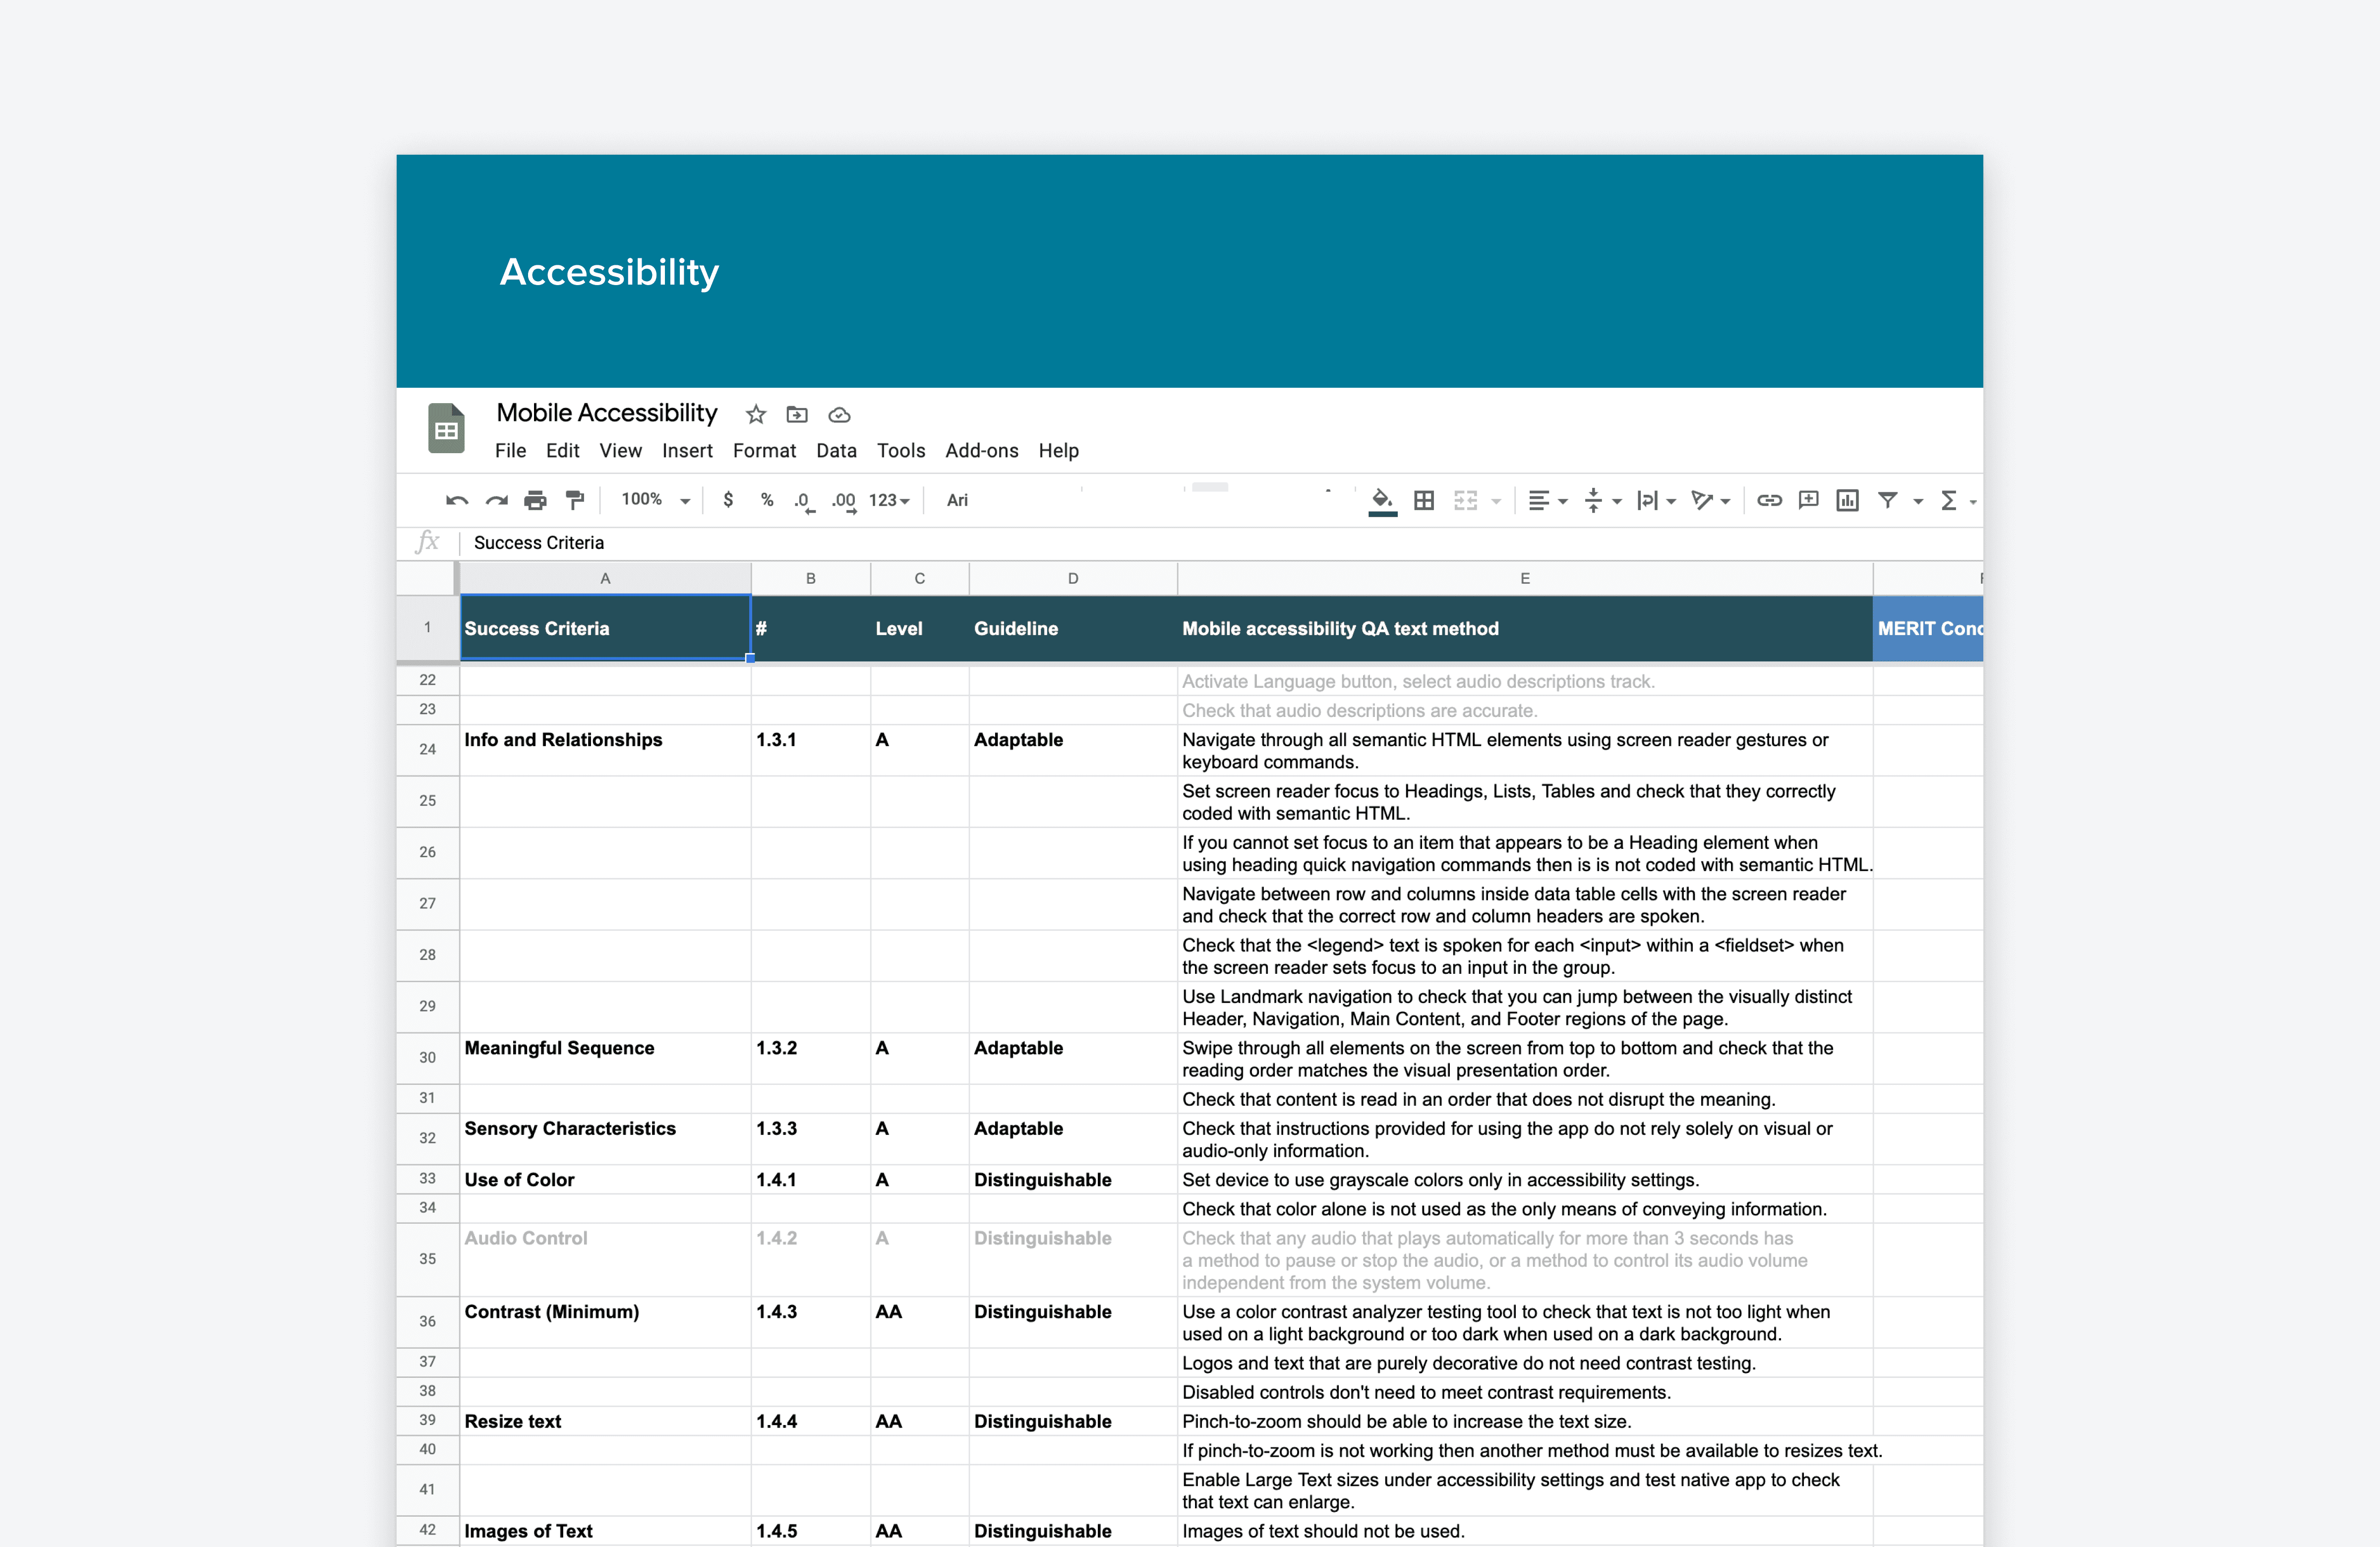Click format as percent button

(x=767, y=500)
